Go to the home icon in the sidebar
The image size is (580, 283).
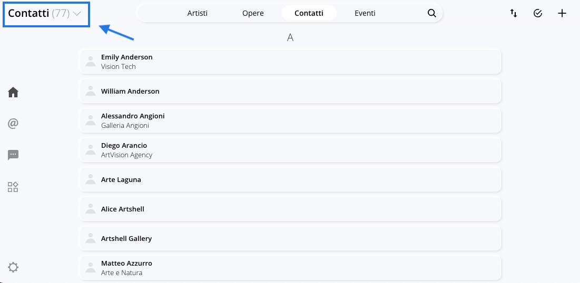(13, 92)
